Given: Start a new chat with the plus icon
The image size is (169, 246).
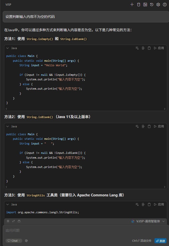Looking at the screenshot, I should (132, 5).
